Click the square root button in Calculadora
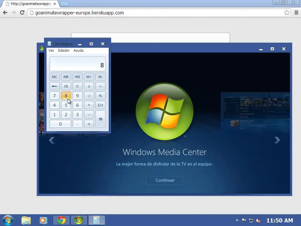301x226 pixels. 101,86
